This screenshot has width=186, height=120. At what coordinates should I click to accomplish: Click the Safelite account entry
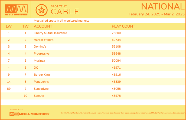(x=39, y=96)
